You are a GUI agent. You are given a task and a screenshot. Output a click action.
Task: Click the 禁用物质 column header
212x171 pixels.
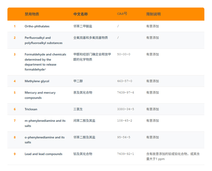[32, 14]
